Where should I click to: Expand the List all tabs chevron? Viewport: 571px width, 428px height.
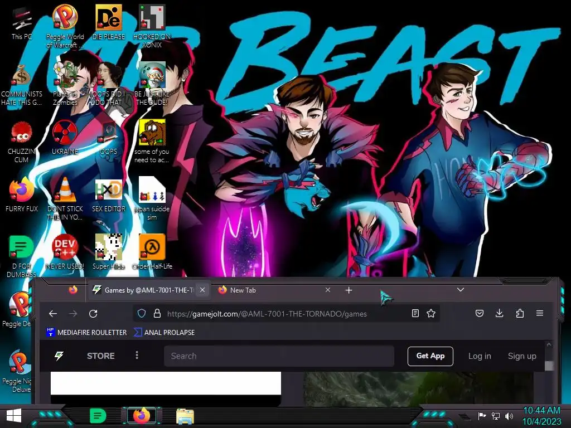tap(461, 290)
